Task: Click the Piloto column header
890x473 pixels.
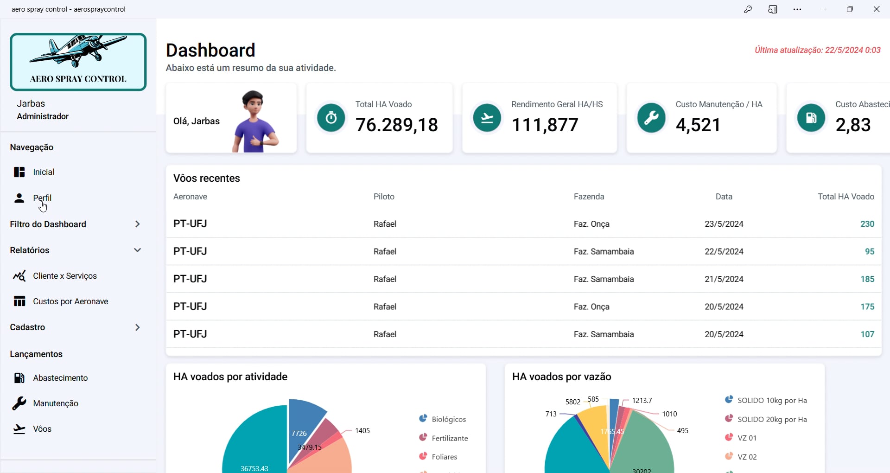Action: click(x=384, y=197)
